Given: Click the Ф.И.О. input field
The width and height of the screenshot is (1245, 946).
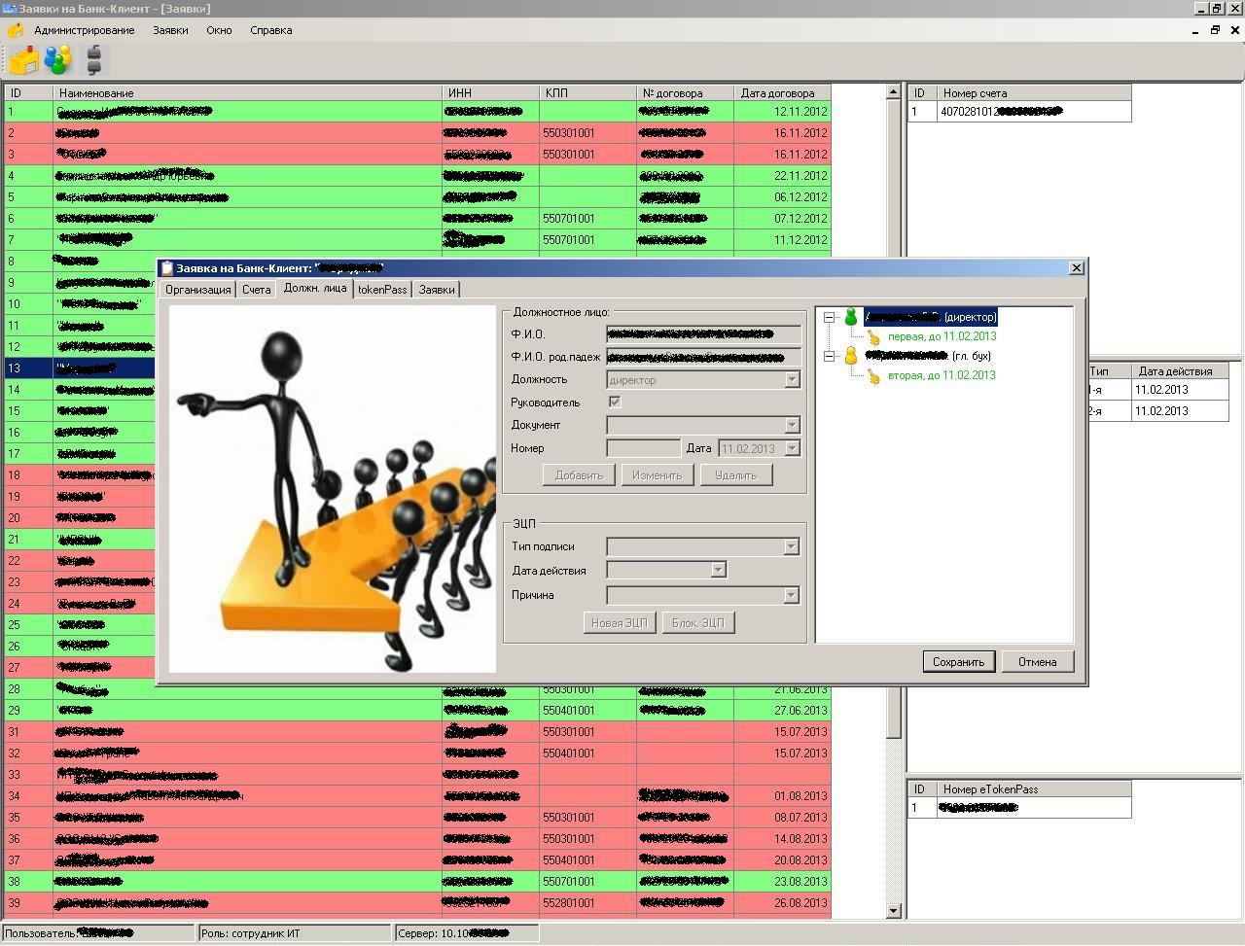Looking at the screenshot, I should pyautogui.click(x=703, y=334).
